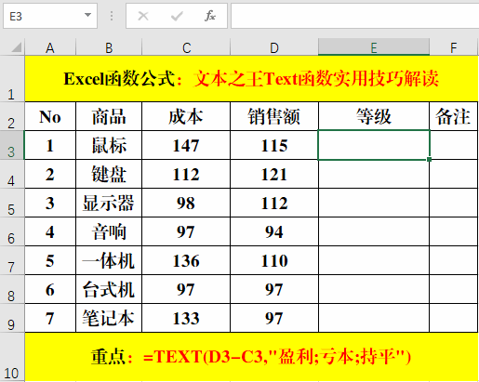Click the '台式机' product cell
Viewport: 479px width, 382px height.
click(109, 289)
